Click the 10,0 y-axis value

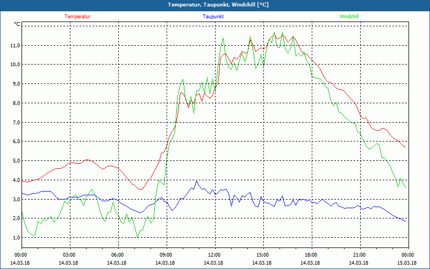15,65
